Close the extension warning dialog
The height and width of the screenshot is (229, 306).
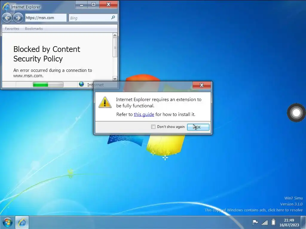(x=202, y=85)
